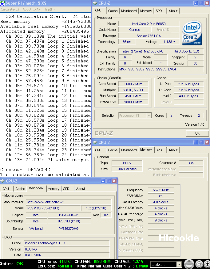Click CPU-Z icon in Mainboard window title bar
The width and height of the screenshot is (210, 269).
pos(3,181)
